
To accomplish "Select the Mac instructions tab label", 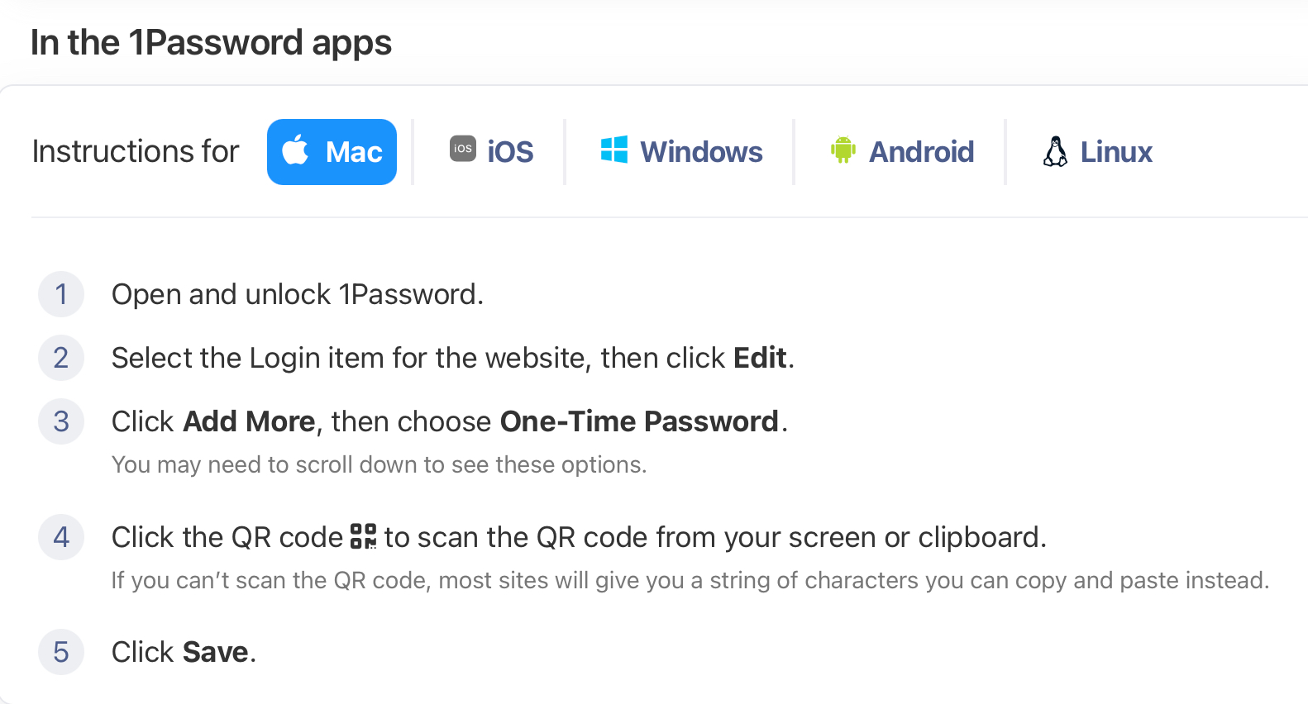I will pyautogui.click(x=354, y=152).
